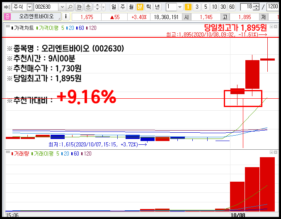Click the i stock information button
This screenshot has height=219, width=281.
tap(66, 17)
